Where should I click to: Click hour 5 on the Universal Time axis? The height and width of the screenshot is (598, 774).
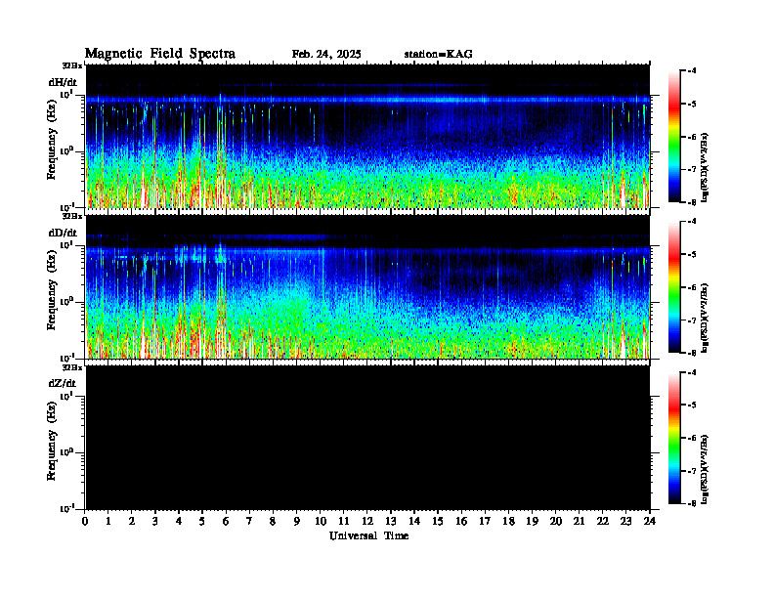pos(202,522)
